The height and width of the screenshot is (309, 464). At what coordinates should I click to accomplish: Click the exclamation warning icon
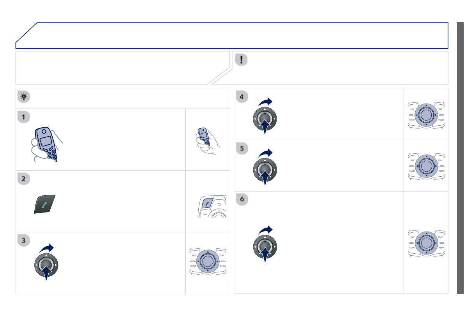[x=242, y=60]
